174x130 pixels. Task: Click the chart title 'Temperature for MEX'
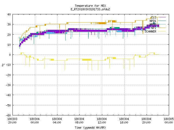click(x=90, y=6)
